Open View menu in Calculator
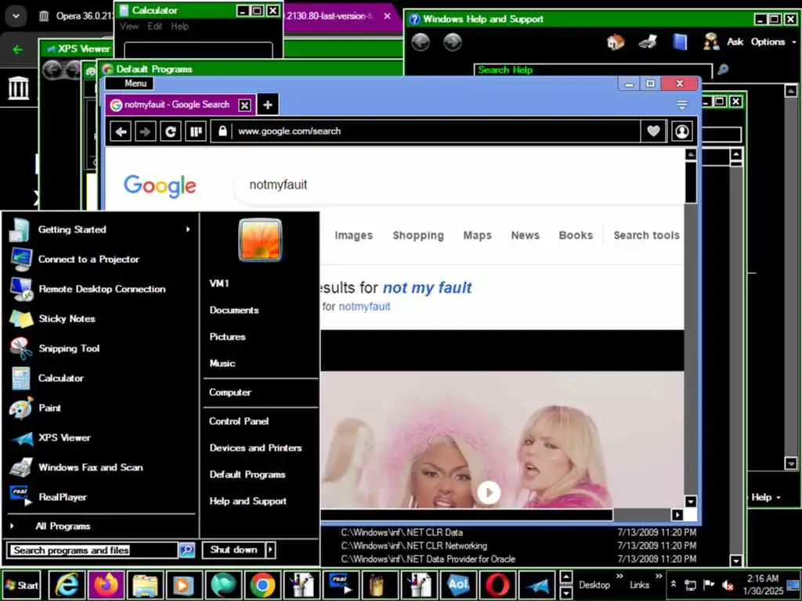 [x=129, y=27]
